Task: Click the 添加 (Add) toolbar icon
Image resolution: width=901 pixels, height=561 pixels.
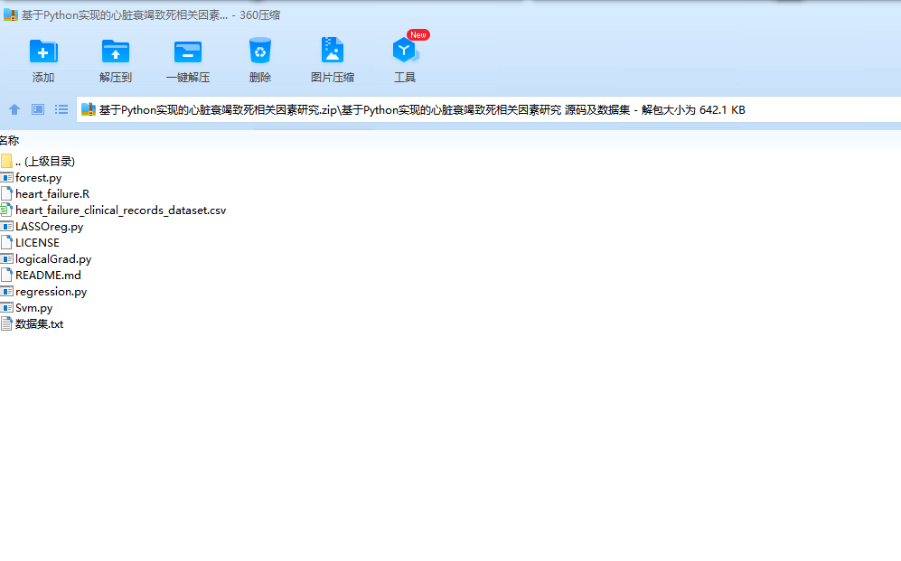Action: click(x=43, y=51)
